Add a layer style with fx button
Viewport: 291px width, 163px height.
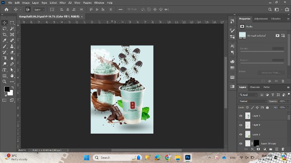(x=252, y=149)
